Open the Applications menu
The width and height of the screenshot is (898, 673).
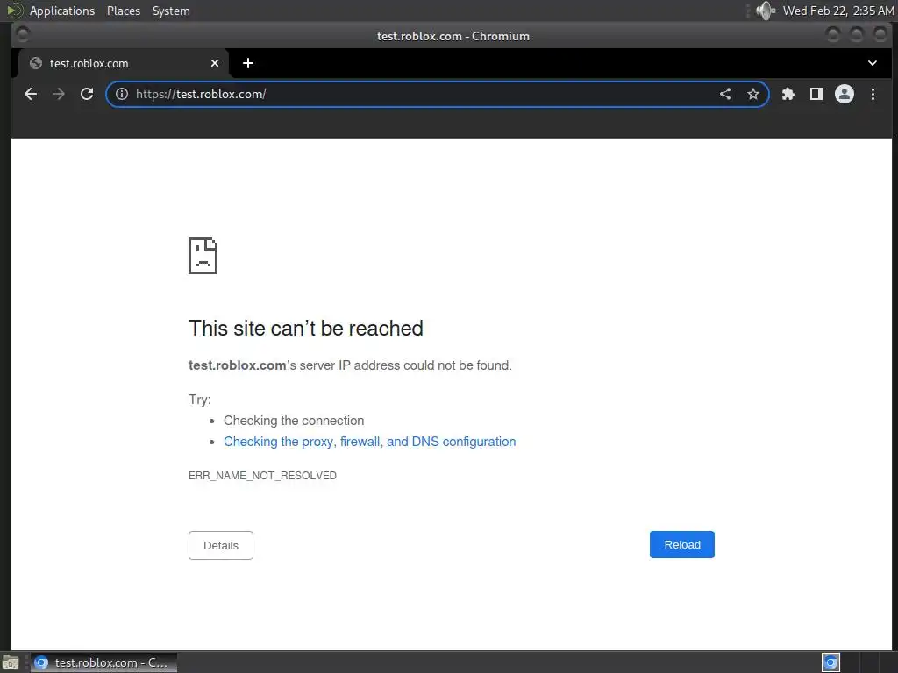click(62, 11)
